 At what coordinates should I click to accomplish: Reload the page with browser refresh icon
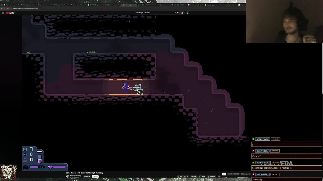[8, 9]
